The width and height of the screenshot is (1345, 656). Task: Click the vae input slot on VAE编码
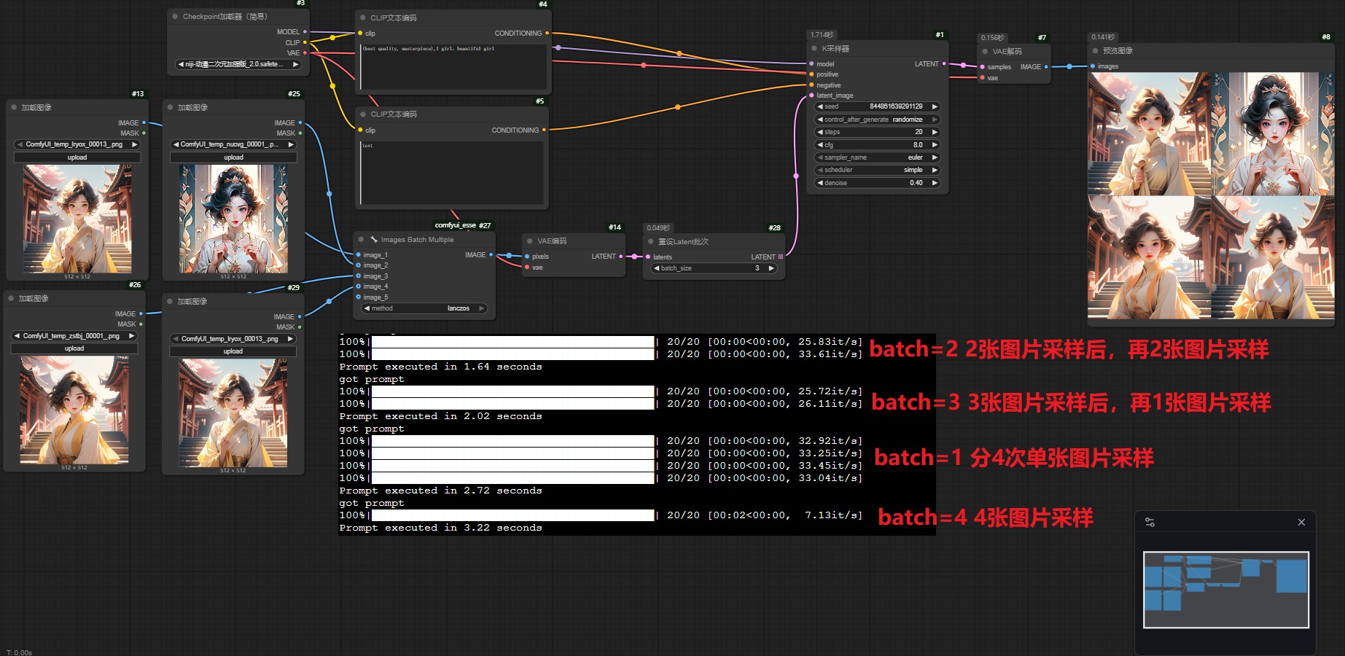pos(527,268)
